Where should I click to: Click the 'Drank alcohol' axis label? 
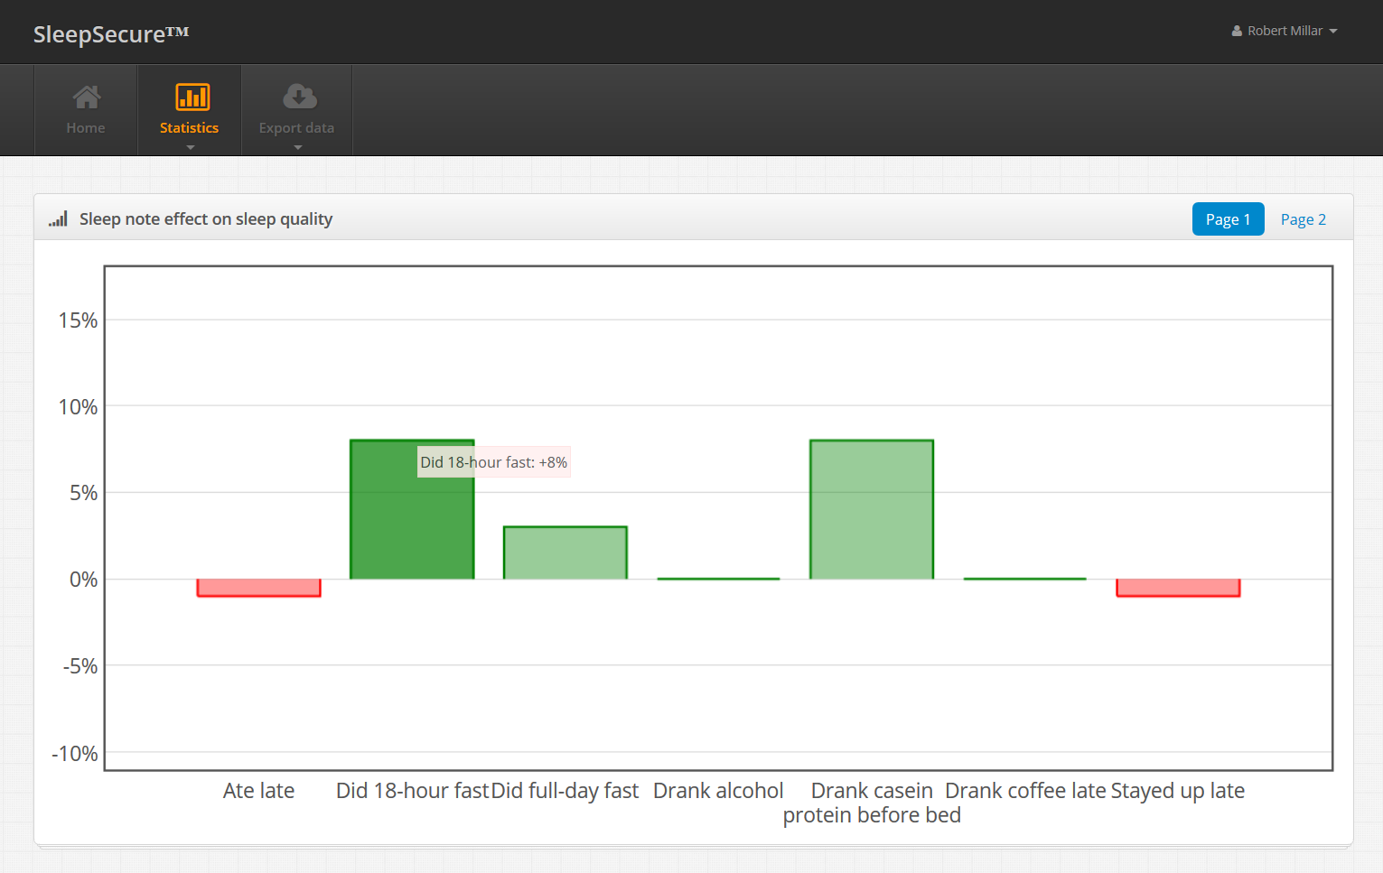[x=718, y=791]
